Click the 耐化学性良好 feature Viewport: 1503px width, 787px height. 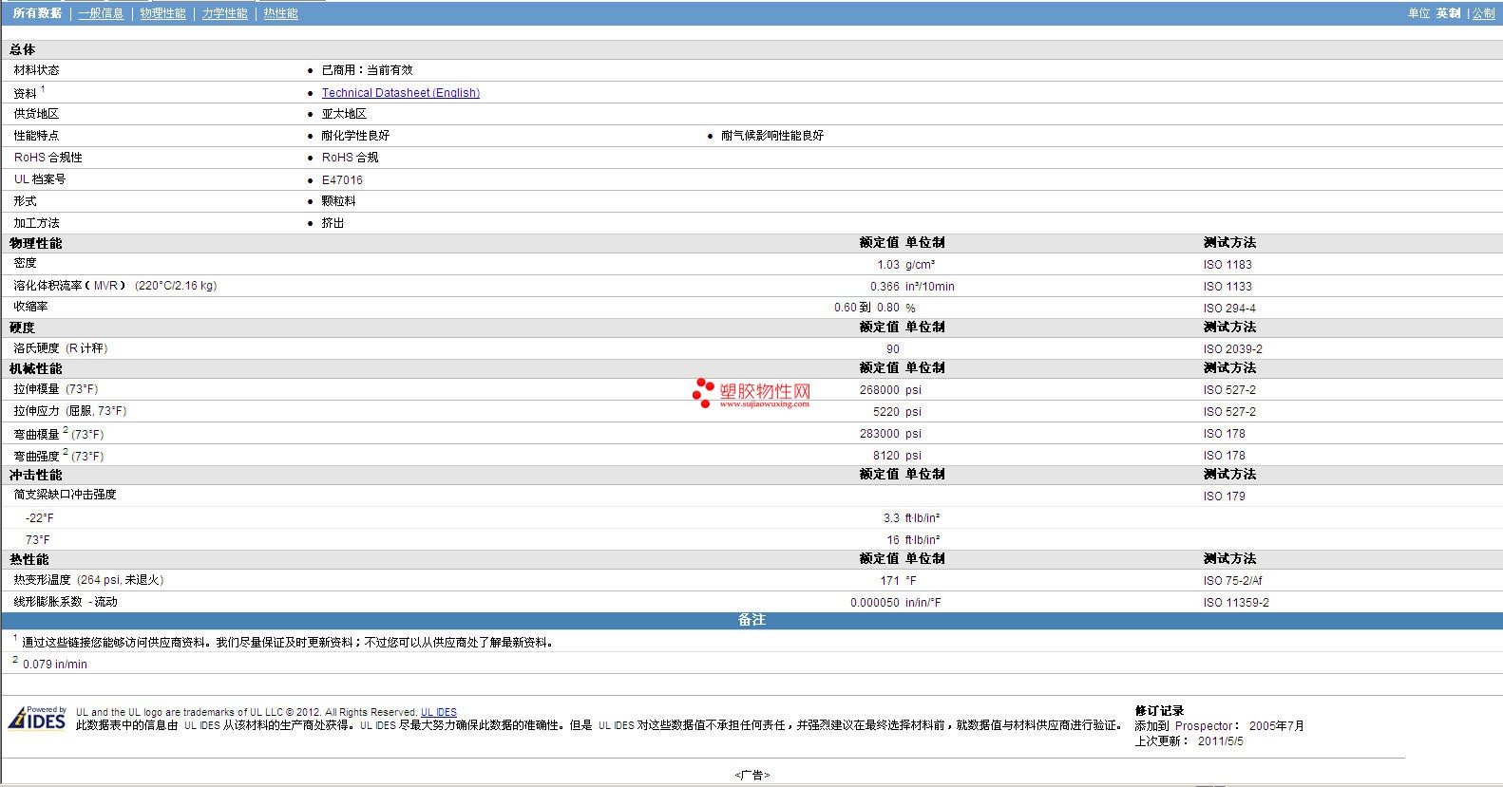355,136
